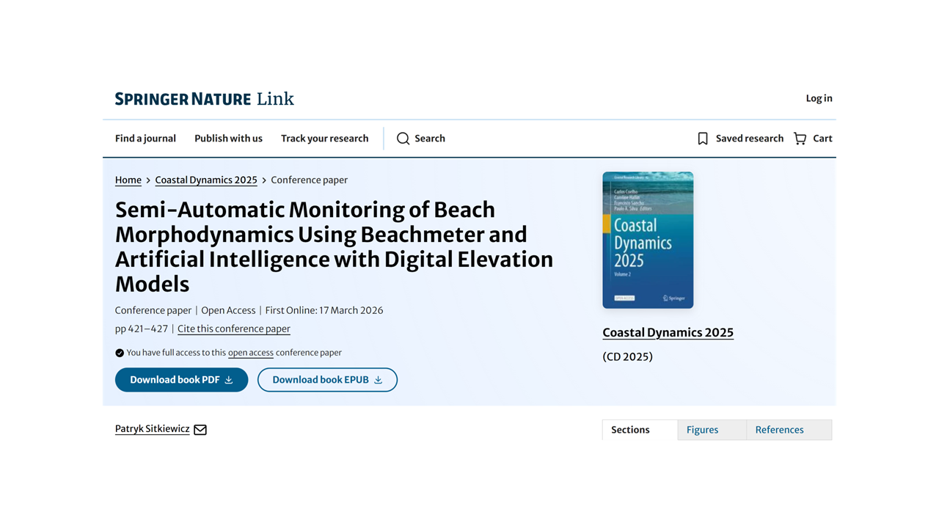Click download arrow icon on EPUB button
The height and width of the screenshot is (528, 939).
(x=379, y=380)
